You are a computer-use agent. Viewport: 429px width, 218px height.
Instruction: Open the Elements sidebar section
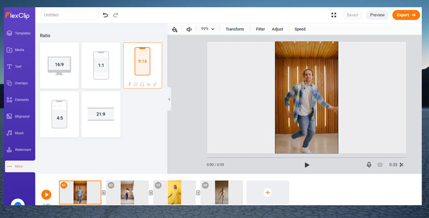[x=18, y=100]
